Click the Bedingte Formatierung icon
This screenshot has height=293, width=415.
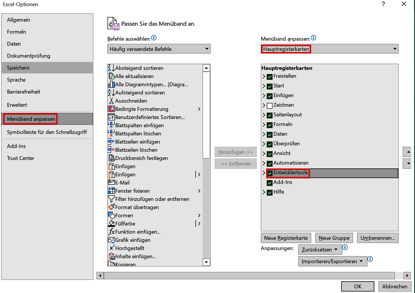click(x=112, y=109)
